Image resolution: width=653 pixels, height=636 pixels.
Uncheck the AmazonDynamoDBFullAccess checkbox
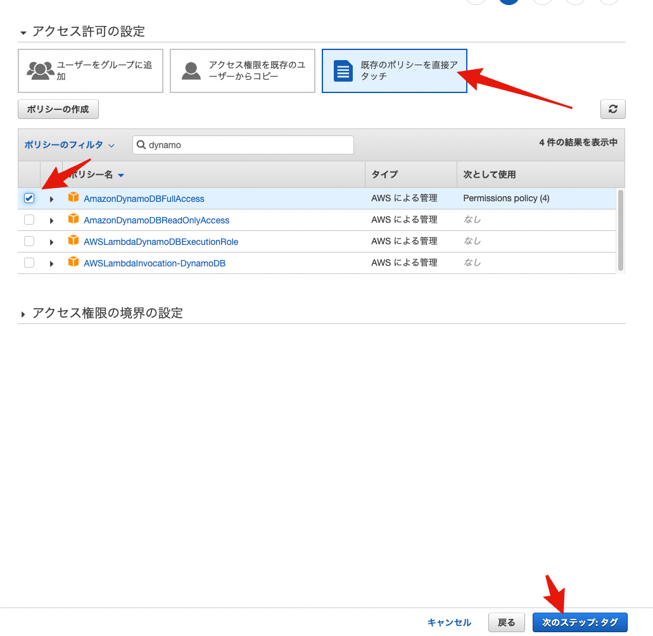29,197
